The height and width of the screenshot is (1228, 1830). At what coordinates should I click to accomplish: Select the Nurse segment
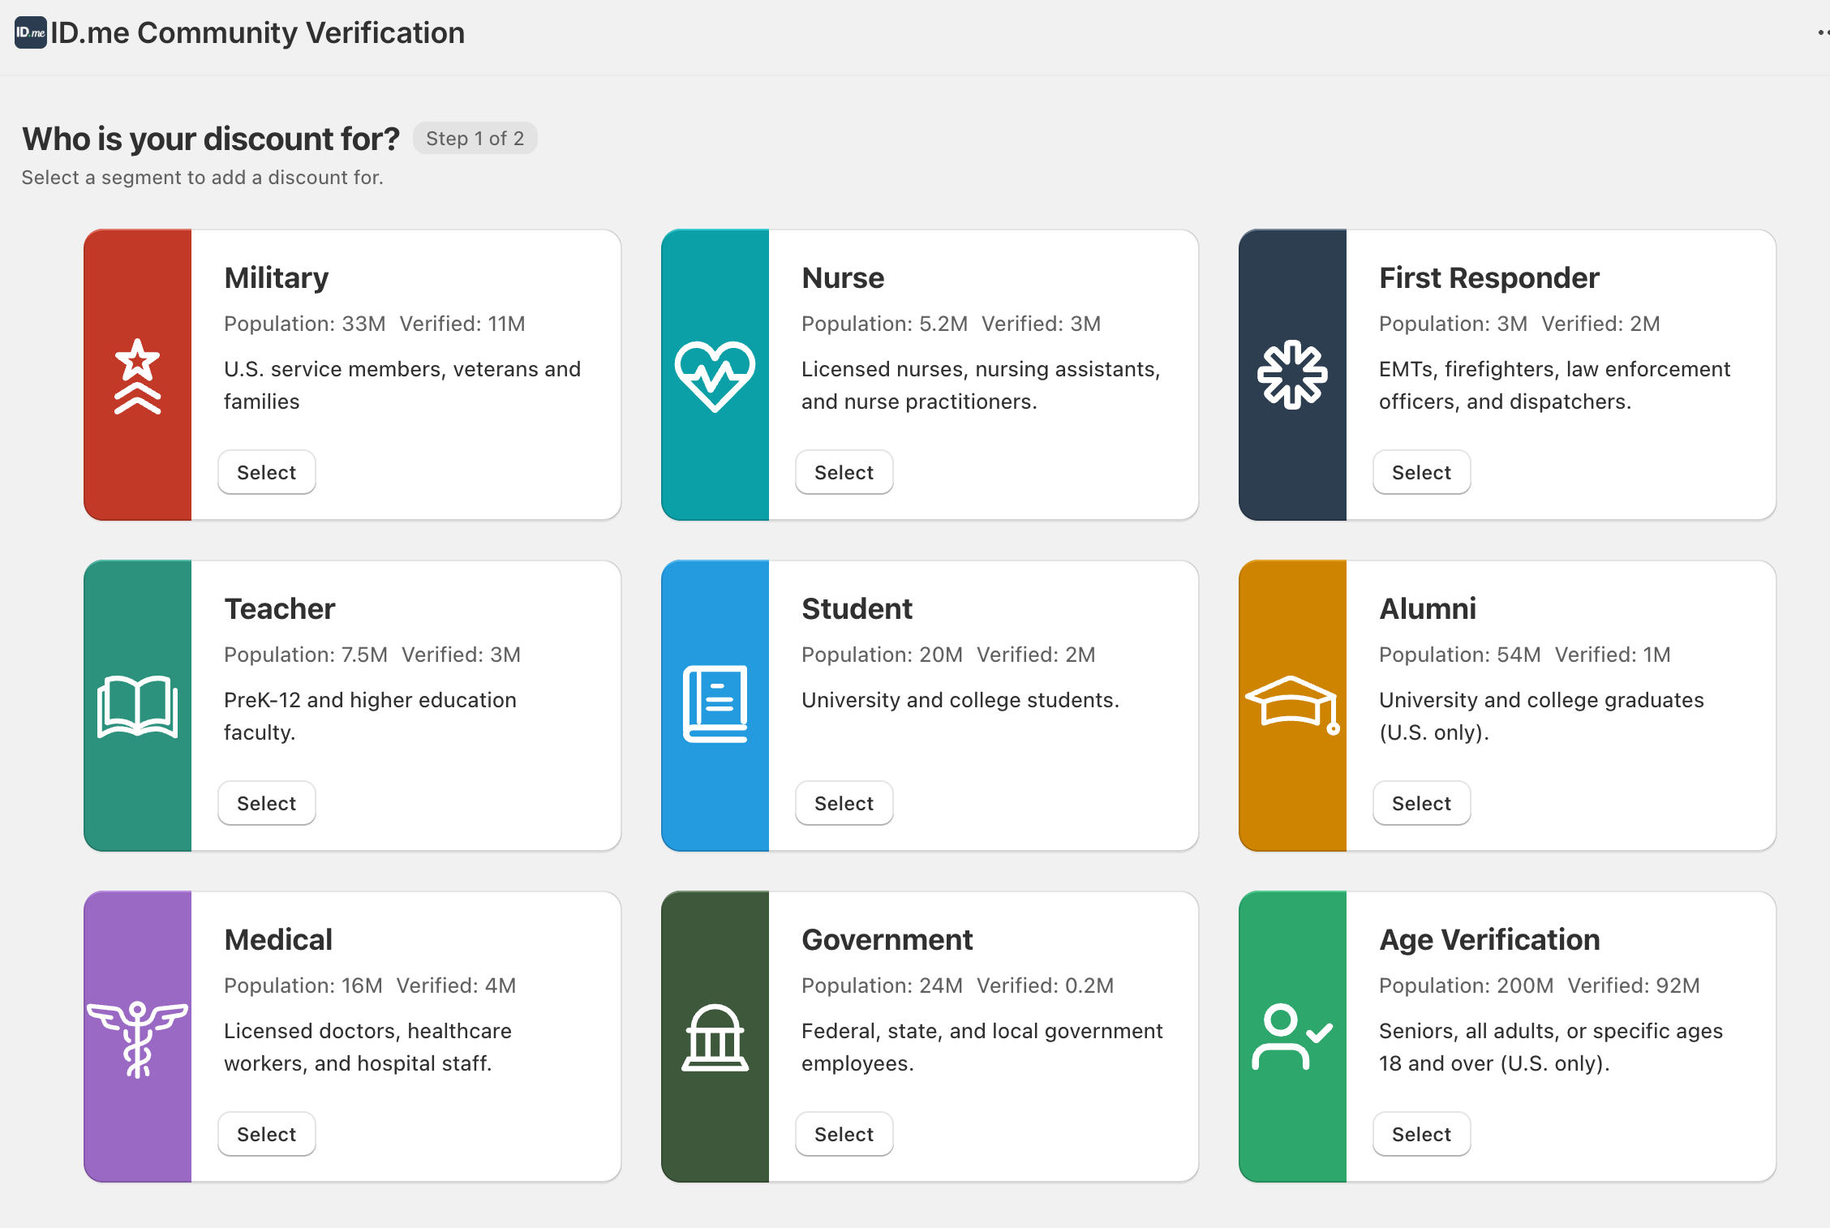tap(844, 471)
